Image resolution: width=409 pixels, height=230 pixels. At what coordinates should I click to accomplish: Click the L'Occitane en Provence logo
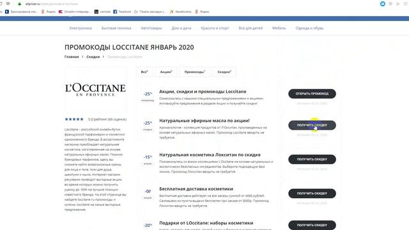95,89
